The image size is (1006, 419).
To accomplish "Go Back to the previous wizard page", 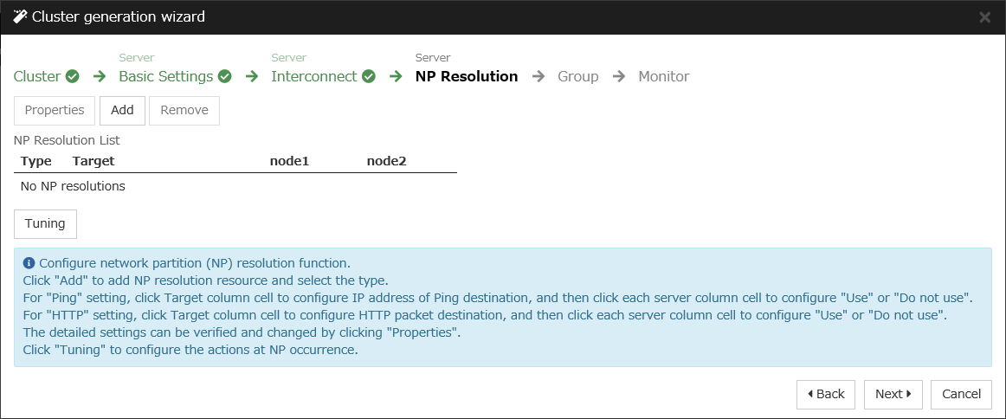I will pos(826,394).
